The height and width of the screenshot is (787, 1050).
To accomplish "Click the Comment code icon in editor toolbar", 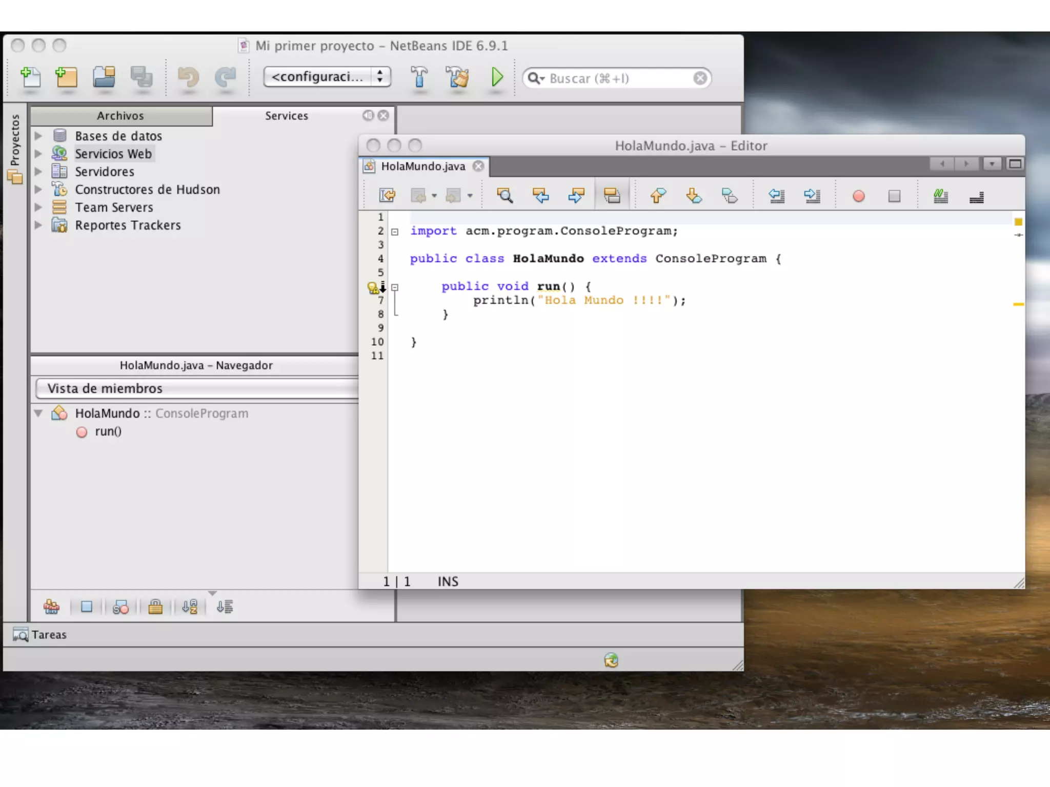I will tap(940, 196).
